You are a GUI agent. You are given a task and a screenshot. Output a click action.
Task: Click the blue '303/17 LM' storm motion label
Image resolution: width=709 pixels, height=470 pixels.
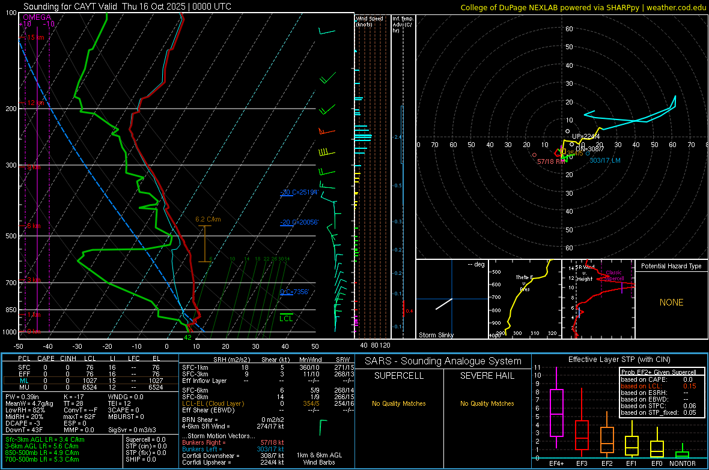[x=605, y=160]
